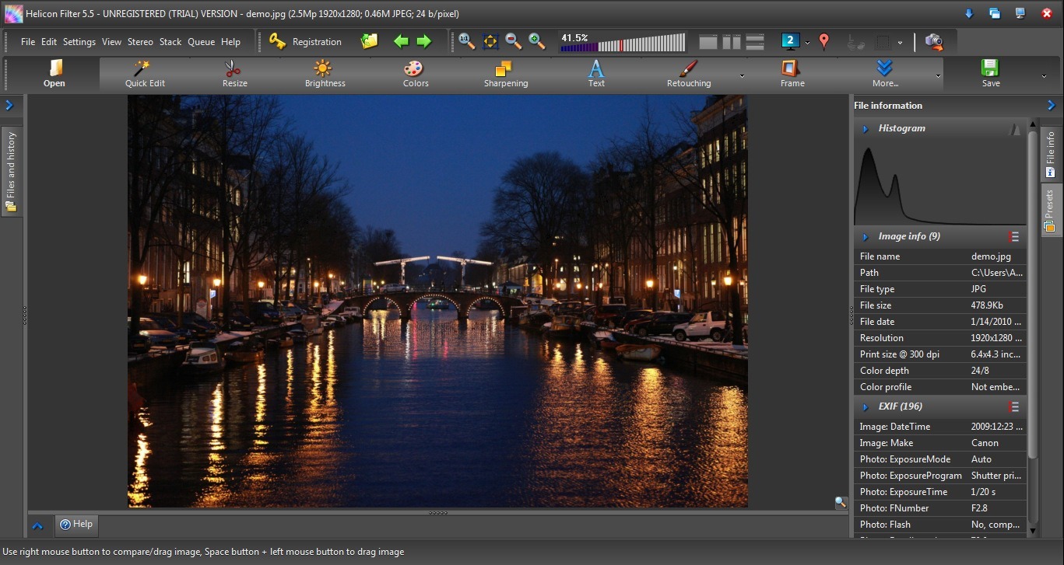Expand the left panel with blue chevron
Viewport: 1064px width, 565px height.
(x=9, y=105)
